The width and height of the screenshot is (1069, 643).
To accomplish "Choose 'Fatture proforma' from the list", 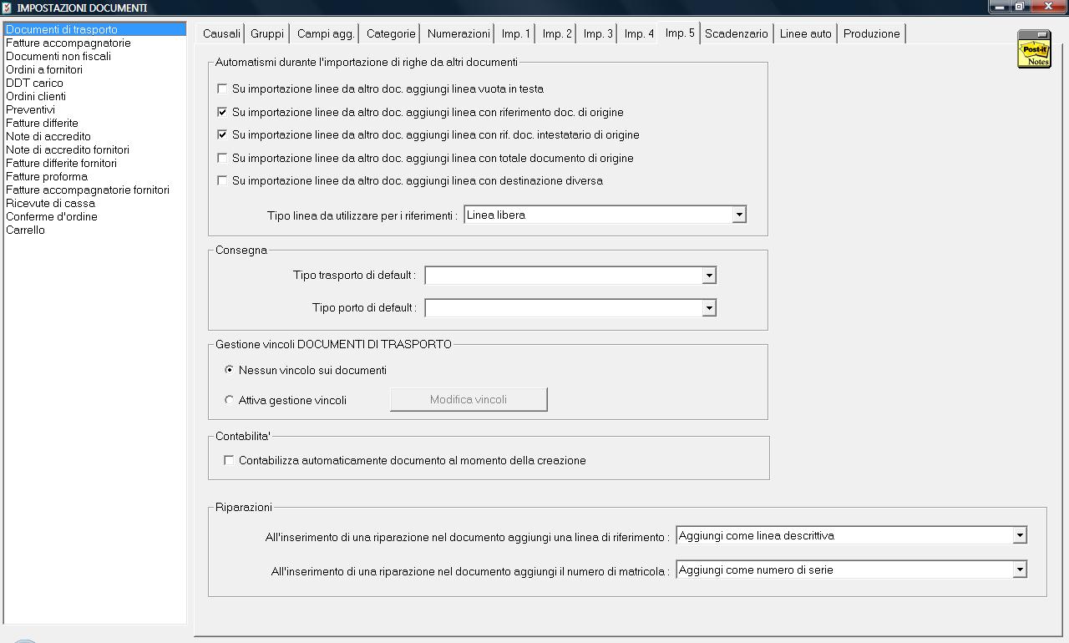I will point(95,176).
